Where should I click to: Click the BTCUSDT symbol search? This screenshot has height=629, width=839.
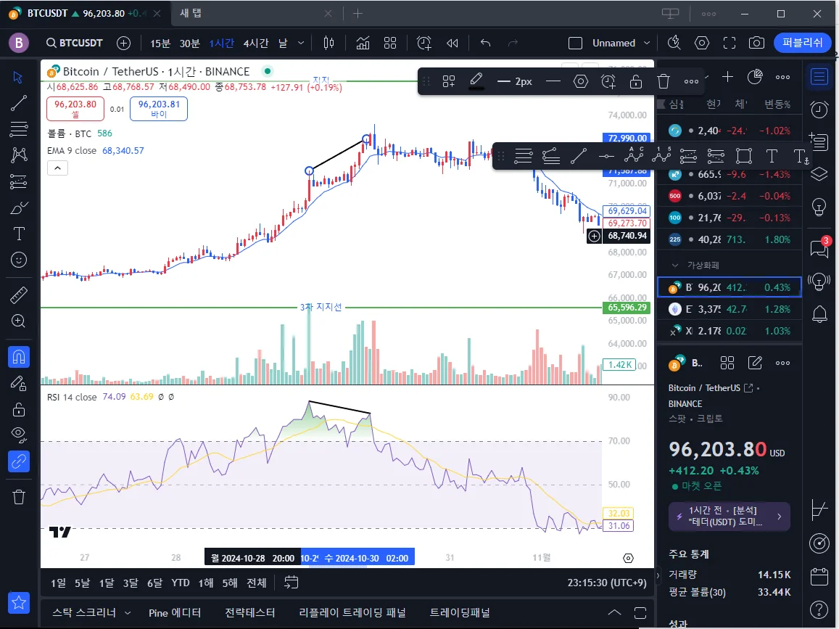(x=75, y=43)
